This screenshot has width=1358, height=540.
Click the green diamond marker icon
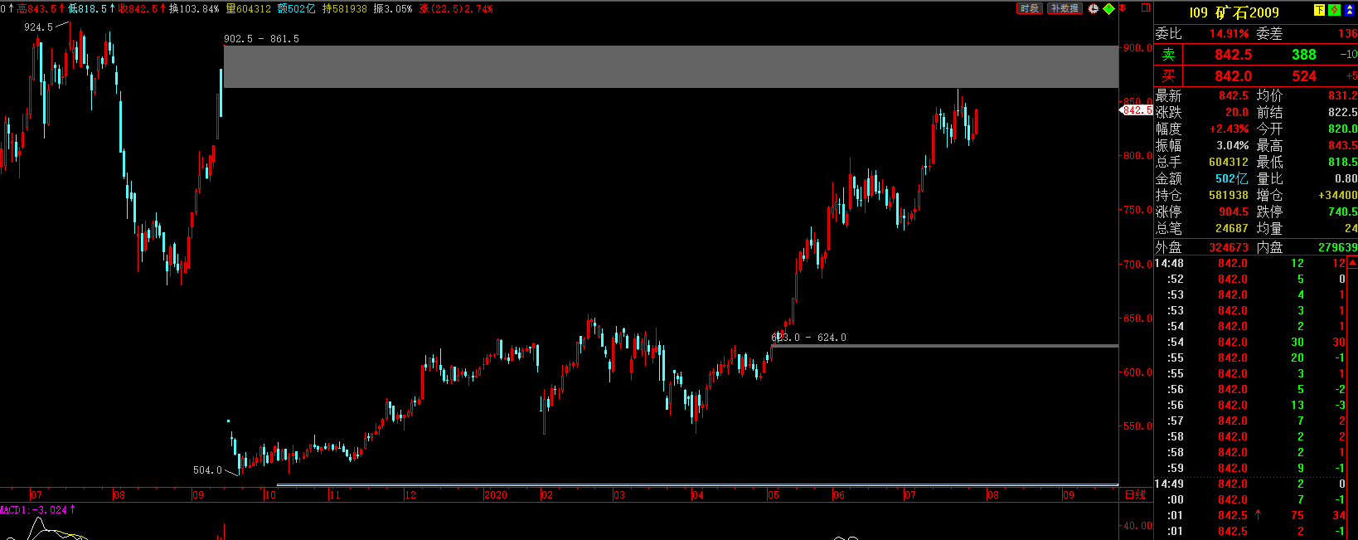(1108, 8)
